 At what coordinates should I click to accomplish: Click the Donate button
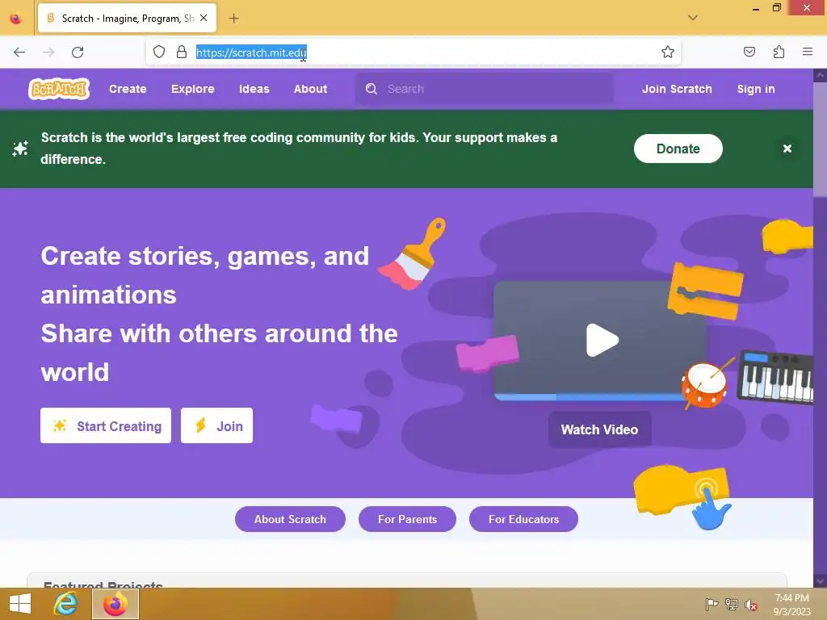click(x=678, y=149)
